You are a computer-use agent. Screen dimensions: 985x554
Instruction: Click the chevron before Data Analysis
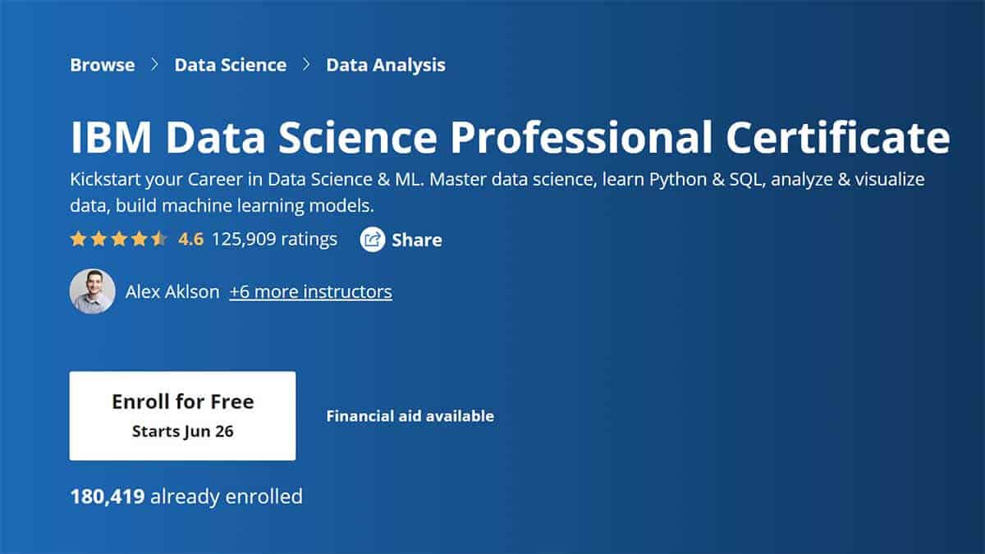[306, 65]
